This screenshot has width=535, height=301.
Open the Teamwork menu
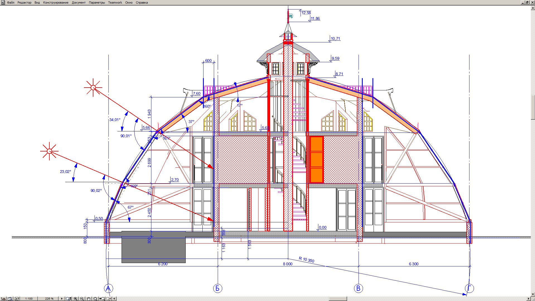(115, 3)
